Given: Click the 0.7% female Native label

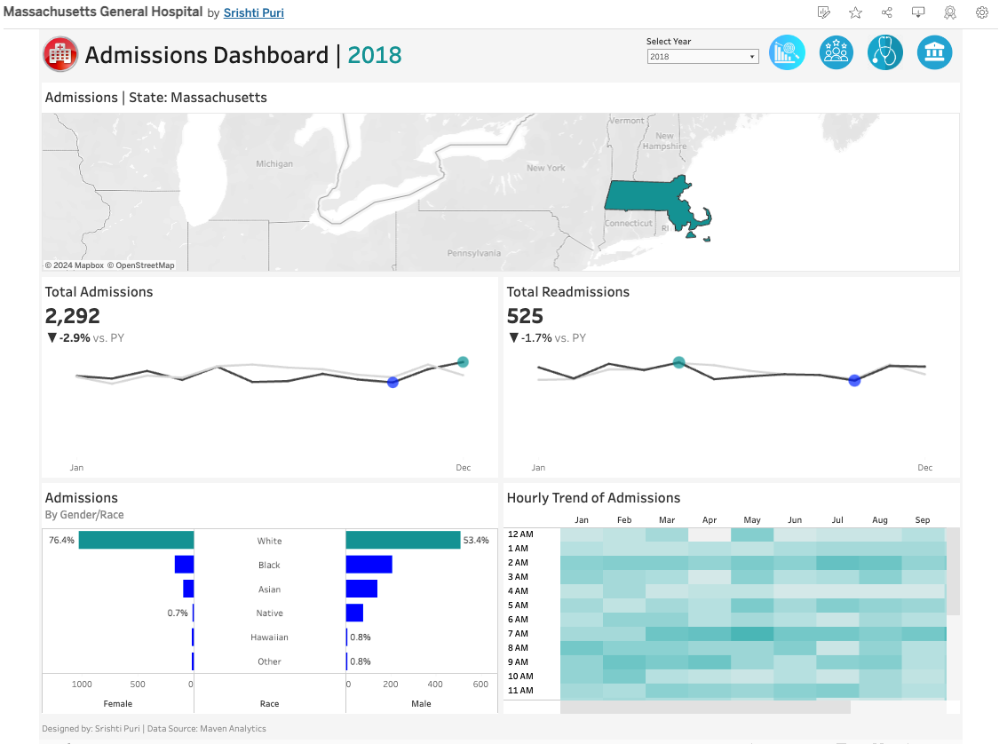Looking at the screenshot, I should 178,613.
